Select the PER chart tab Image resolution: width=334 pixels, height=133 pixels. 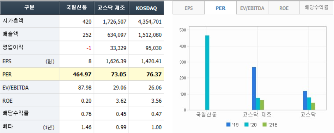tap(220, 8)
